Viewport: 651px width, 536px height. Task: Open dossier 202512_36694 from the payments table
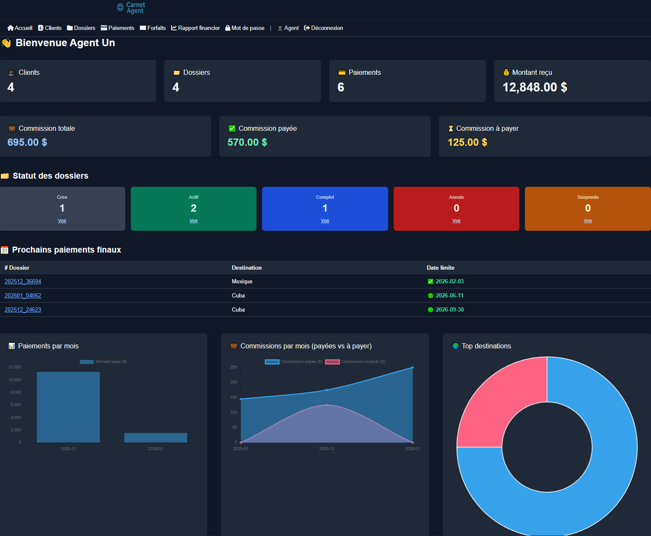tap(23, 281)
